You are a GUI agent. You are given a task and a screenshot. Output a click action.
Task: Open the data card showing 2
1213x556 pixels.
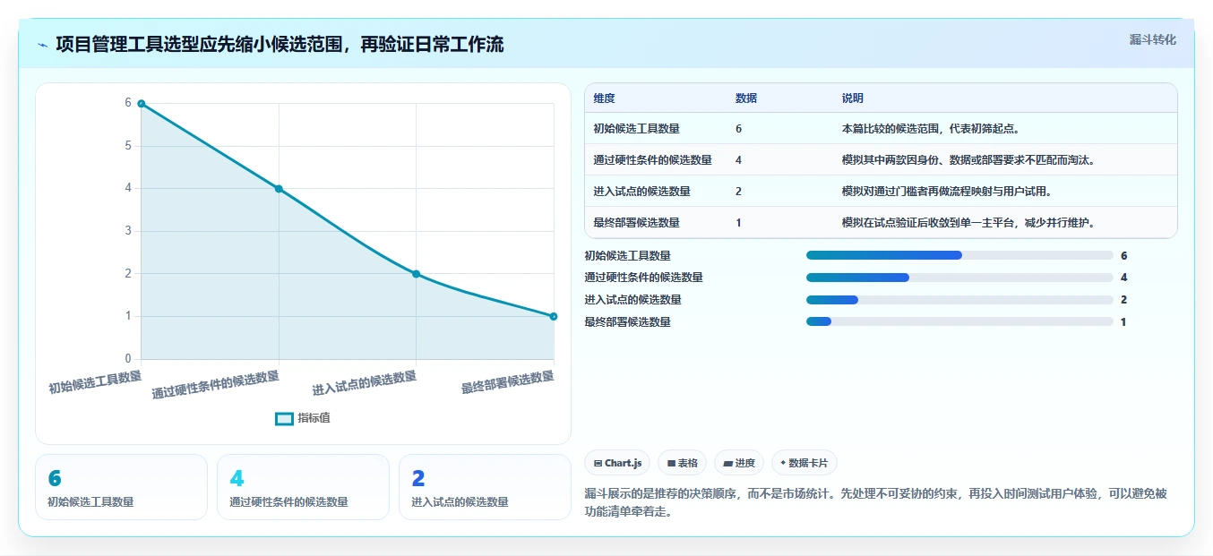[x=485, y=487]
